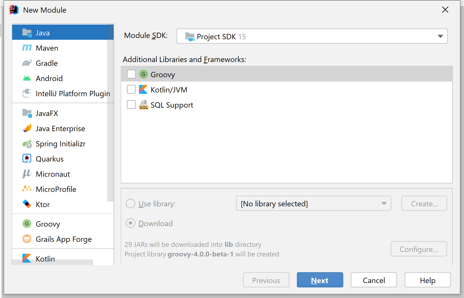Screen dimensions: 464x298
Task: Click the 'MicroProfile' label text
Action: [56, 189]
